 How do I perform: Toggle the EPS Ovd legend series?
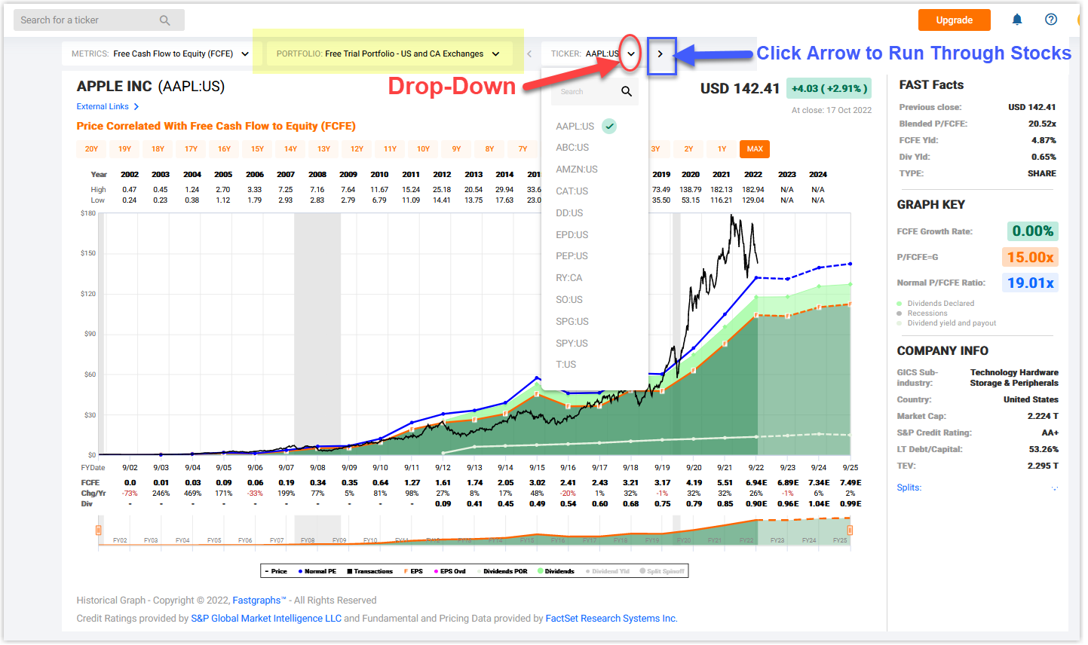click(x=449, y=572)
